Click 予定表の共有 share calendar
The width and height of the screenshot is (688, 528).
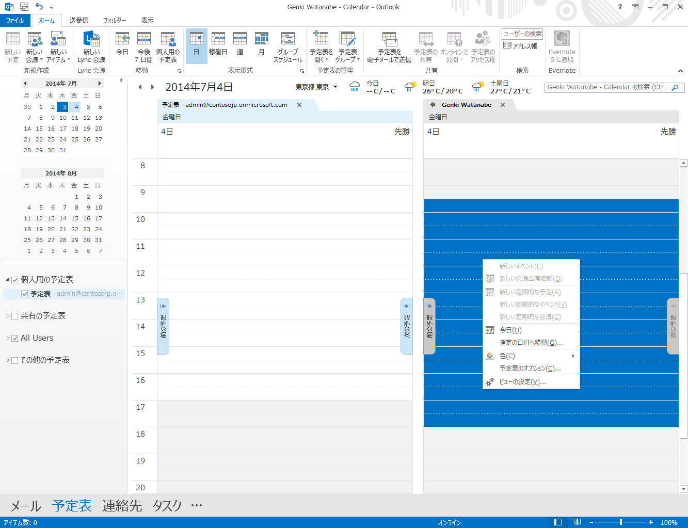[426, 47]
